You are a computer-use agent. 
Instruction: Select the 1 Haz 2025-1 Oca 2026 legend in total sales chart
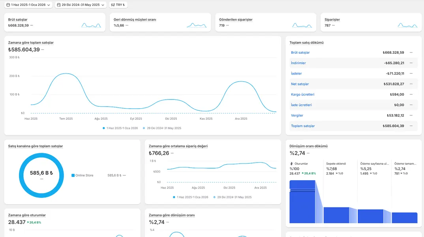pos(120,128)
